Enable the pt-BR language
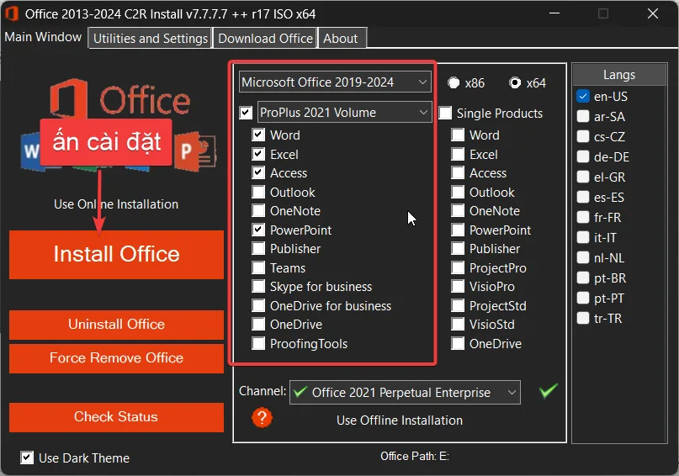This screenshot has width=679, height=476. pos(583,278)
